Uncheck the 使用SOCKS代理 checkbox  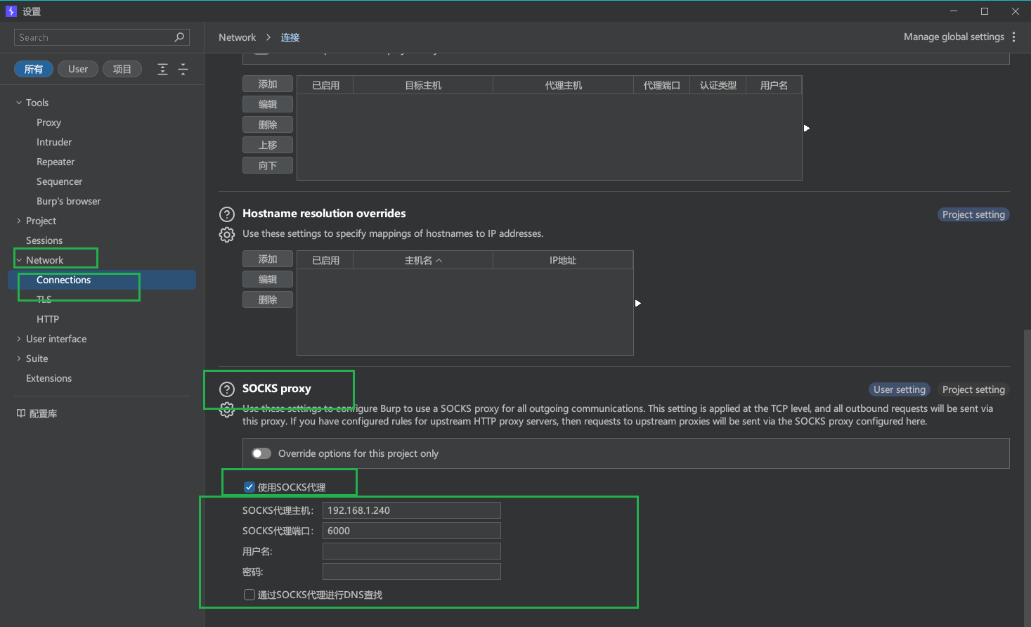pyautogui.click(x=249, y=487)
